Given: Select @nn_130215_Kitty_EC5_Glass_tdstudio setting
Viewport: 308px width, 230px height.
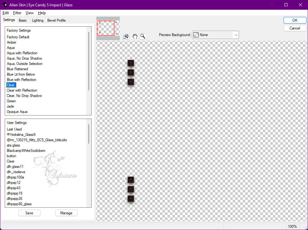Looking at the screenshot, I should [x=37, y=140].
